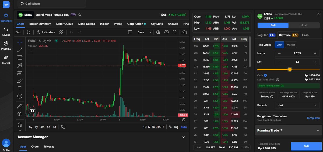Select the Beli toggle at top

pyautogui.click(x=273, y=26)
